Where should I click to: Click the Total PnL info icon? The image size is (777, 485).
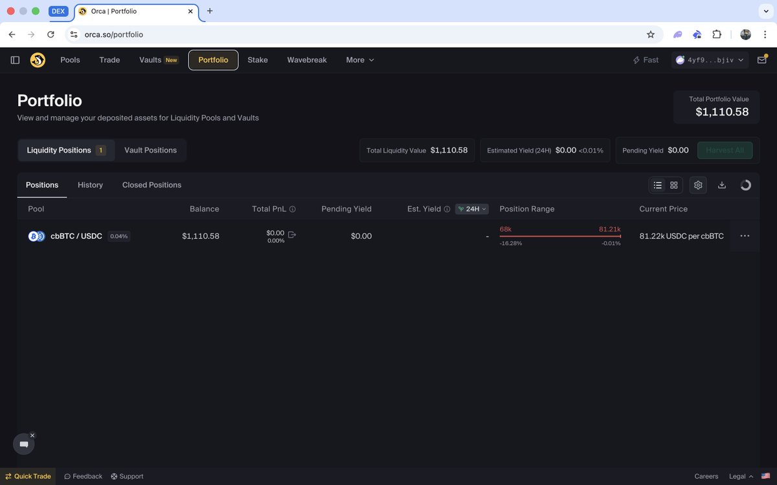(x=293, y=210)
